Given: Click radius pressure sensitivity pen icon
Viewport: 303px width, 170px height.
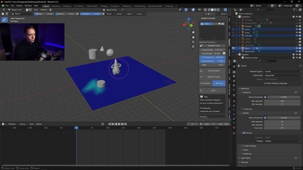Looking at the screenshot, I should 77,14.
